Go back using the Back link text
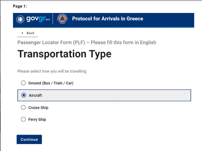Viewport: 202px width, 151px height. click(x=30, y=33)
